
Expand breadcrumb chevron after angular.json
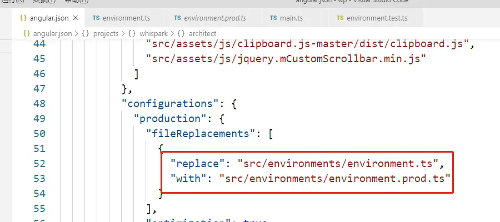click(x=77, y=33)
